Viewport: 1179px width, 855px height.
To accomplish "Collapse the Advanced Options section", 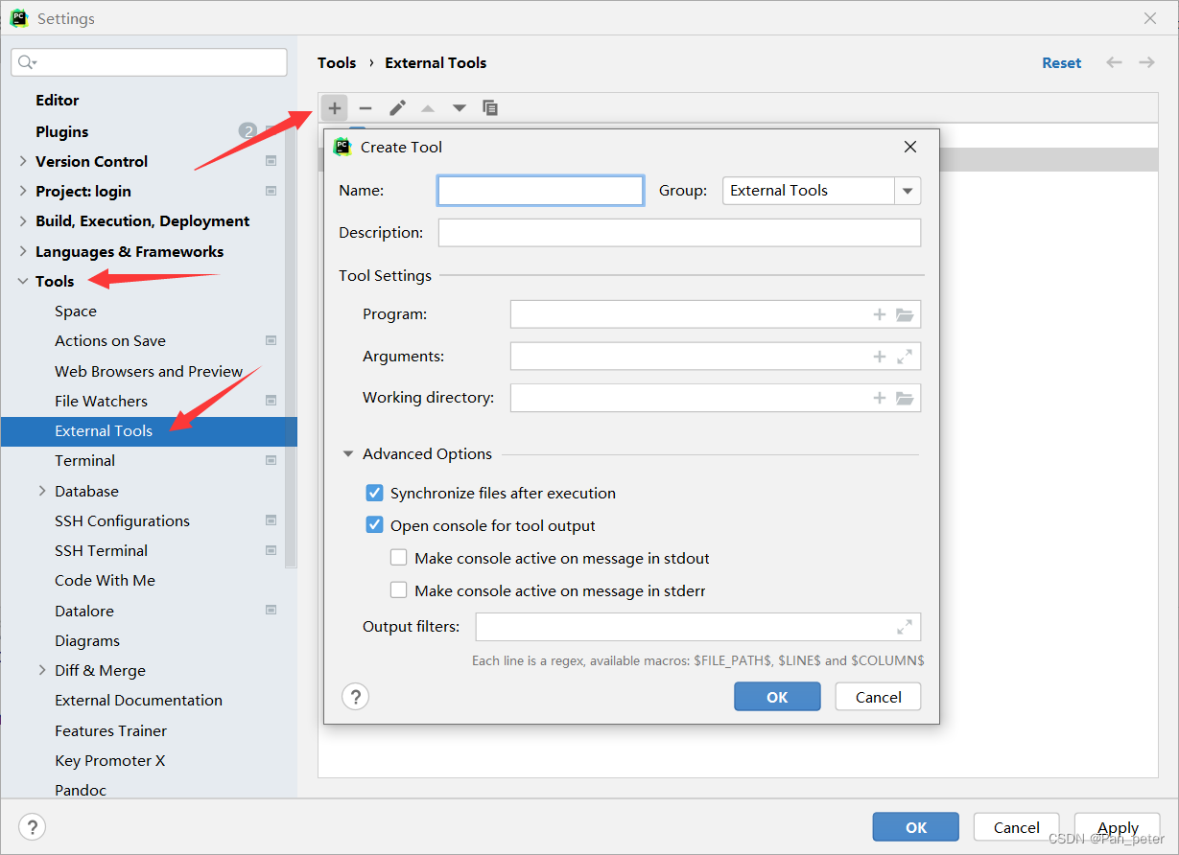I will click(x=348, y=454).
